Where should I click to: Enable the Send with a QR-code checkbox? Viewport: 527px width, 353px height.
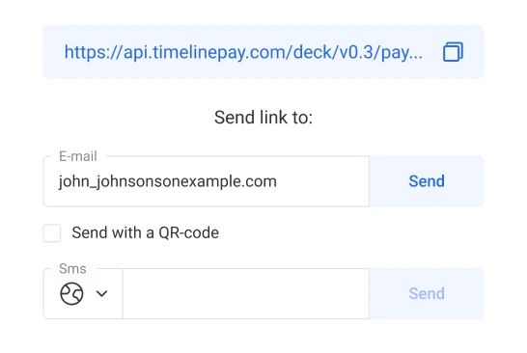click(x=52, y=232)
